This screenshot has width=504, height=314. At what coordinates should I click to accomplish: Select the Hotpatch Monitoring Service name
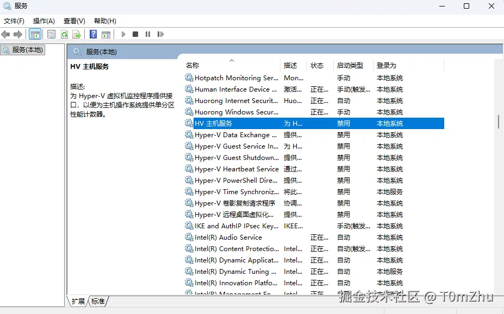[x=237, y=78]
